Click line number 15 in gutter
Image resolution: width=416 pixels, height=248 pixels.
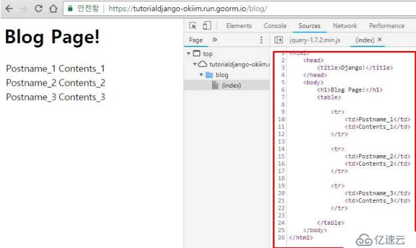[x=281, y=156]
